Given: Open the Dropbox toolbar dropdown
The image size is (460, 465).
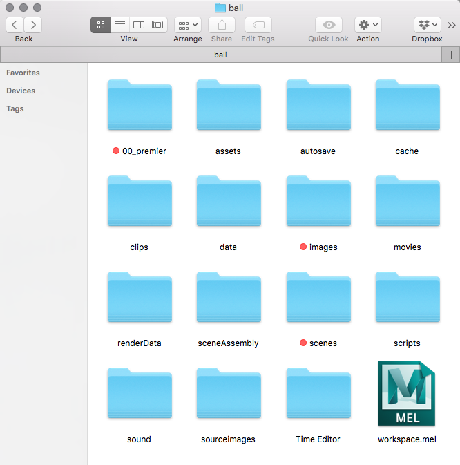Looking at the screenshot, I should tap(427, 25).
